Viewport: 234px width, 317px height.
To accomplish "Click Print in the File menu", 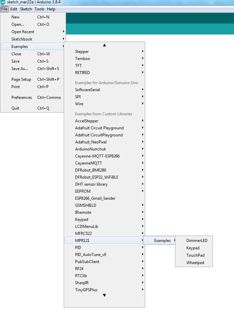I will [x=33, y=87].
